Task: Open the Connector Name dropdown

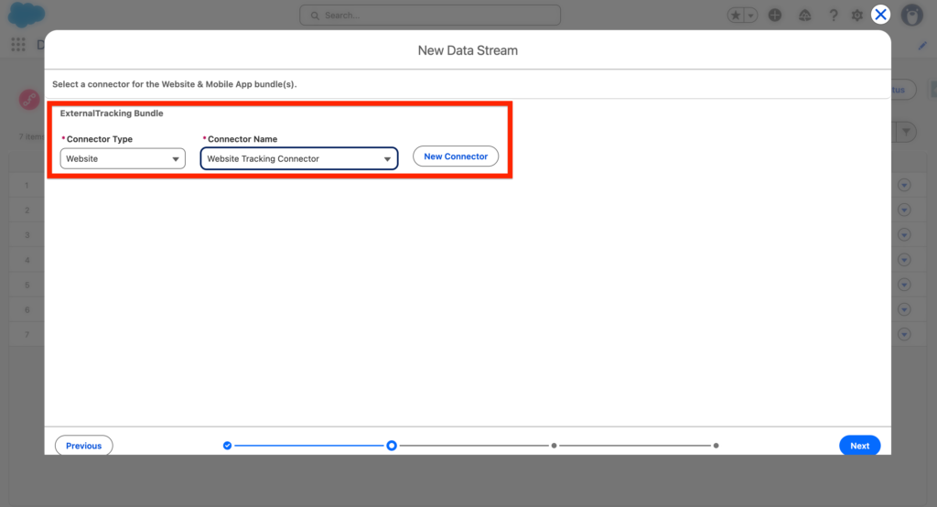Action: (299, 158)
